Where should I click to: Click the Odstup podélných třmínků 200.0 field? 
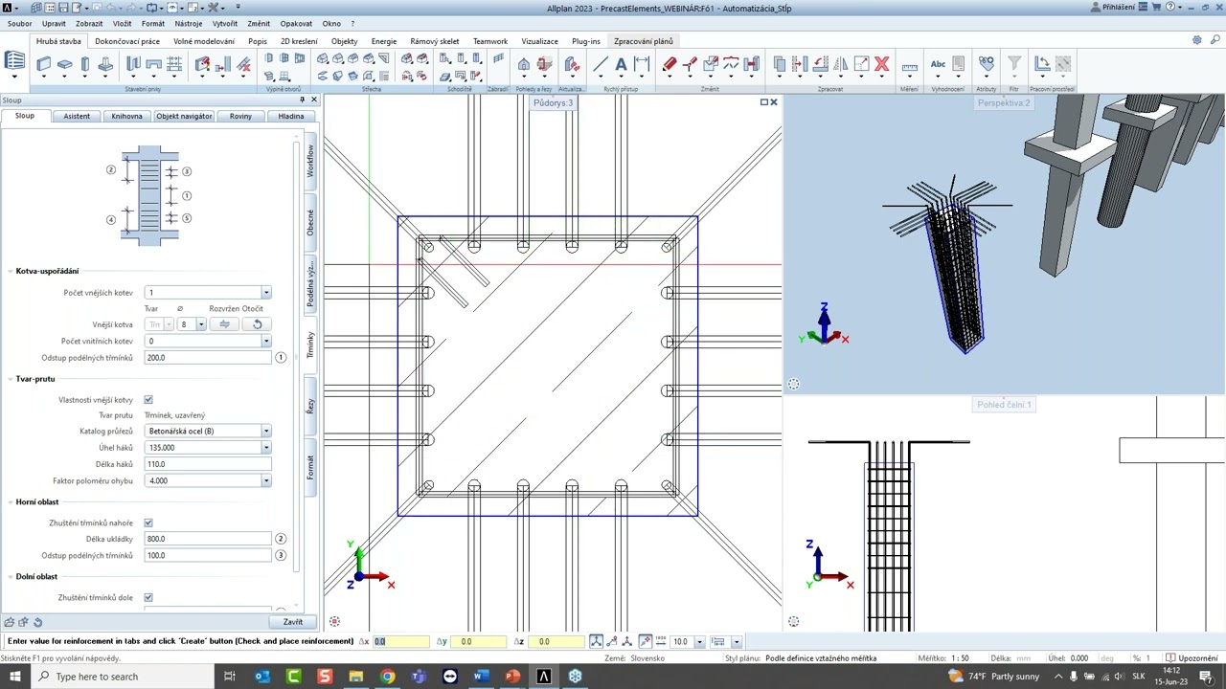coord(208,358)
